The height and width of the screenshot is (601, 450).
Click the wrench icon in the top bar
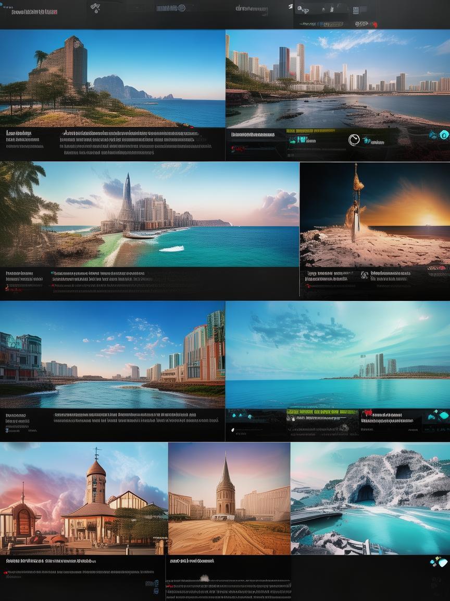pyautogui.click(x=95, y=8)
